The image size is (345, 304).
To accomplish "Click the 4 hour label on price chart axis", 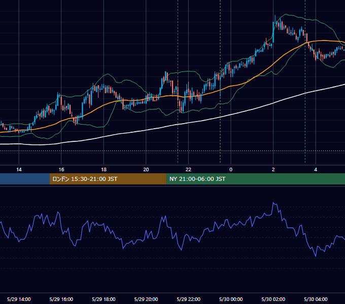I will tap(316, 170).
